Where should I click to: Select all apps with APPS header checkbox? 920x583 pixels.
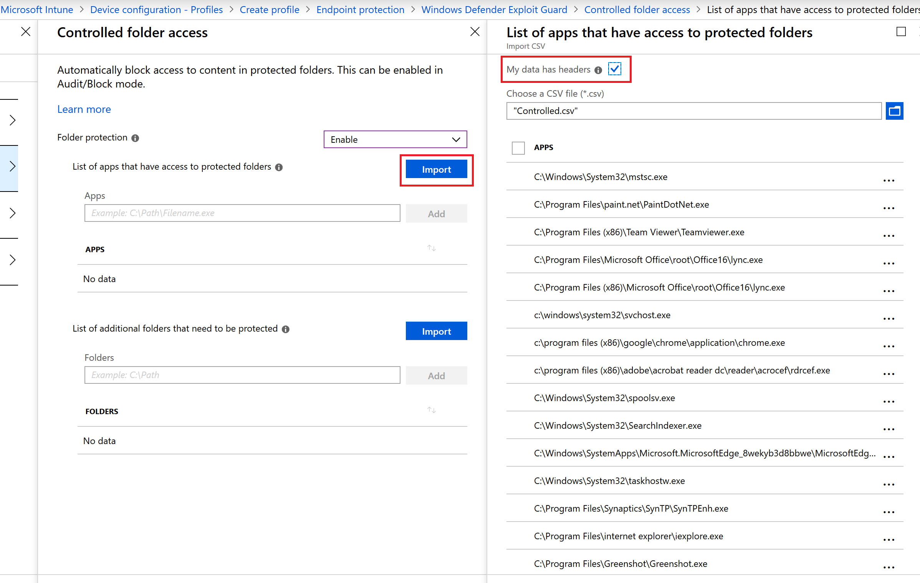518,148
